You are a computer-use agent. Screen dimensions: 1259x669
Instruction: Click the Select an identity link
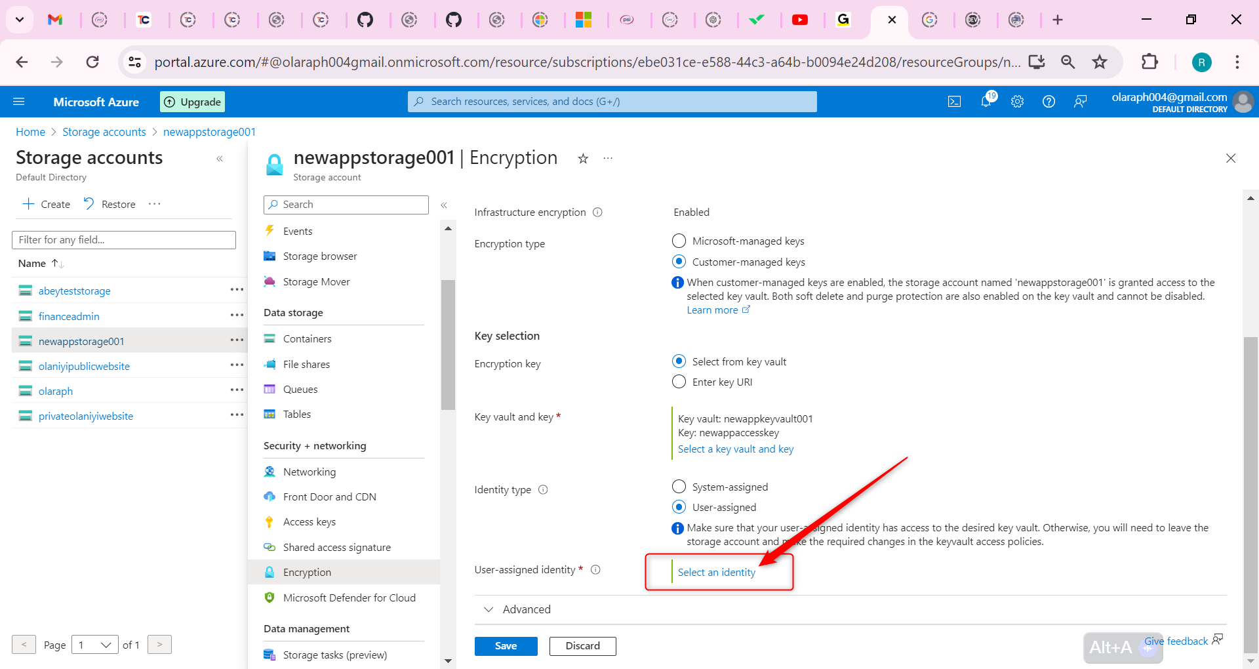pos(717,572)
